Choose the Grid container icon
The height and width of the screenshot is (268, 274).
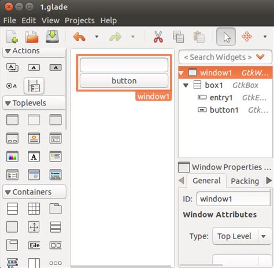(34, 208)
